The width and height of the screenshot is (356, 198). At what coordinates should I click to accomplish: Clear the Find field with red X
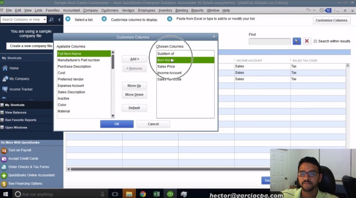click(x=306, y=42)
